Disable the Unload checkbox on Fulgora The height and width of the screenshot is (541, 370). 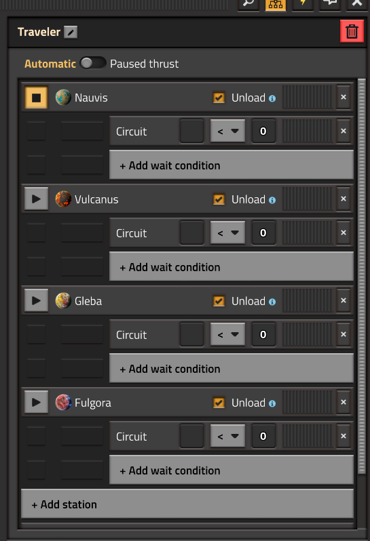tap(219, 403)
